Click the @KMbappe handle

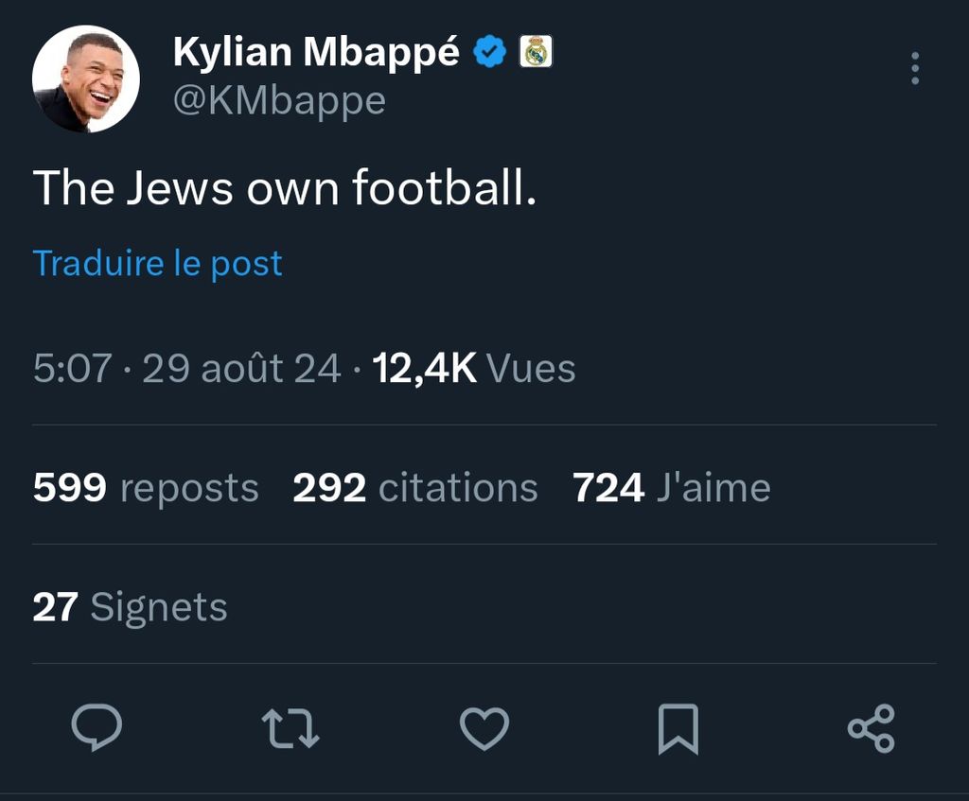tap(279, 100)
